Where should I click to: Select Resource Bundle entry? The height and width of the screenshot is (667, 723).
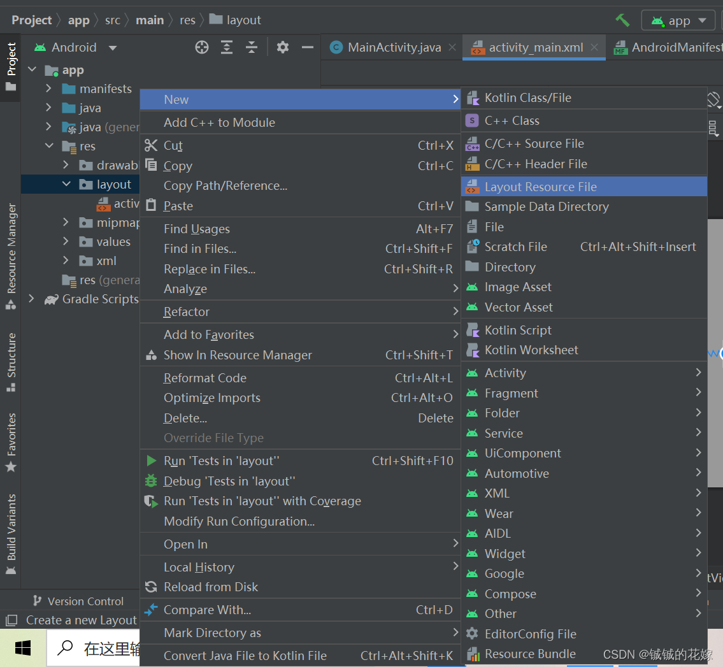pos(583,654)
